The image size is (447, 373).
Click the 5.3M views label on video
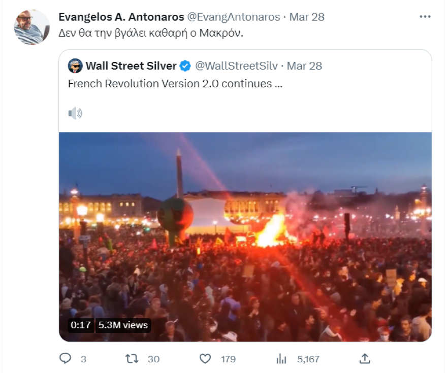(x=122, y=325)
